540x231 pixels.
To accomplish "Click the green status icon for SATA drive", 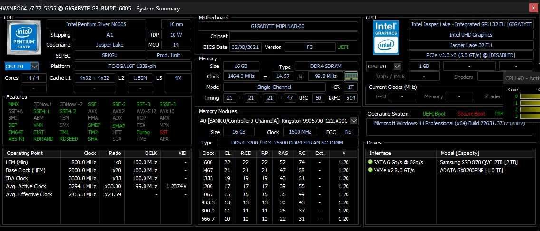I will 370,162.
